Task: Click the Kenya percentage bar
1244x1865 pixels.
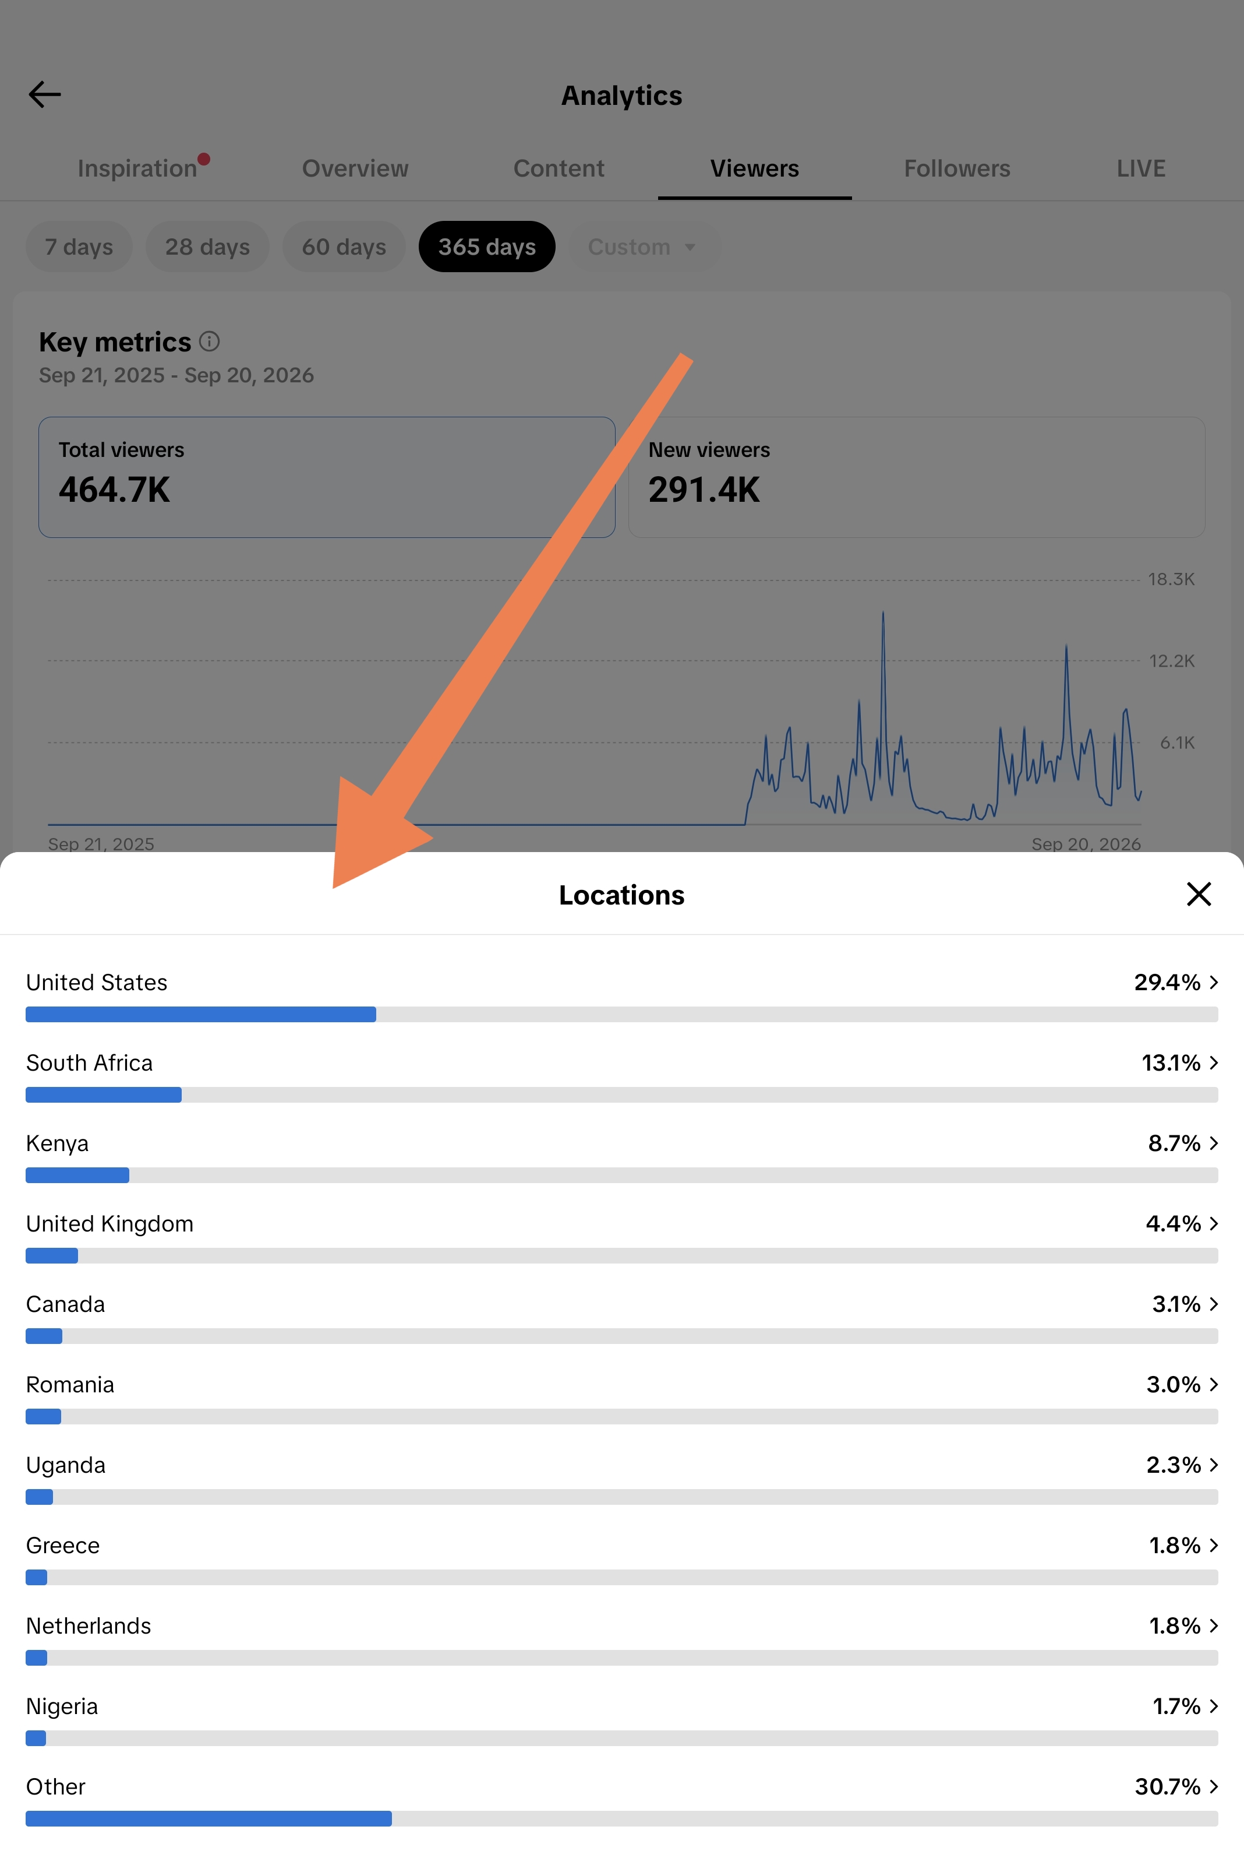Action: (x=621, y=1175)
